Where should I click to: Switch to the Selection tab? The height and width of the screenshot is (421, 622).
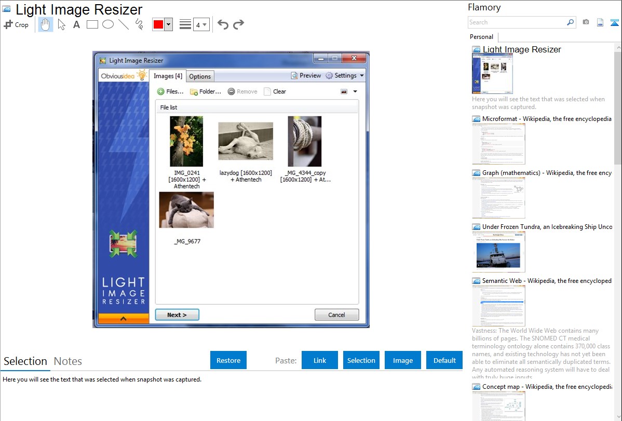pos(25,361)
